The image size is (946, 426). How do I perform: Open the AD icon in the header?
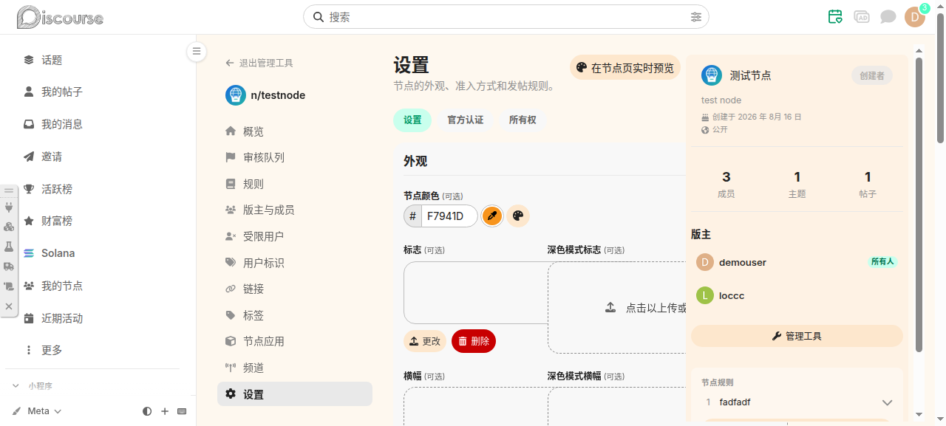point(862,17)
